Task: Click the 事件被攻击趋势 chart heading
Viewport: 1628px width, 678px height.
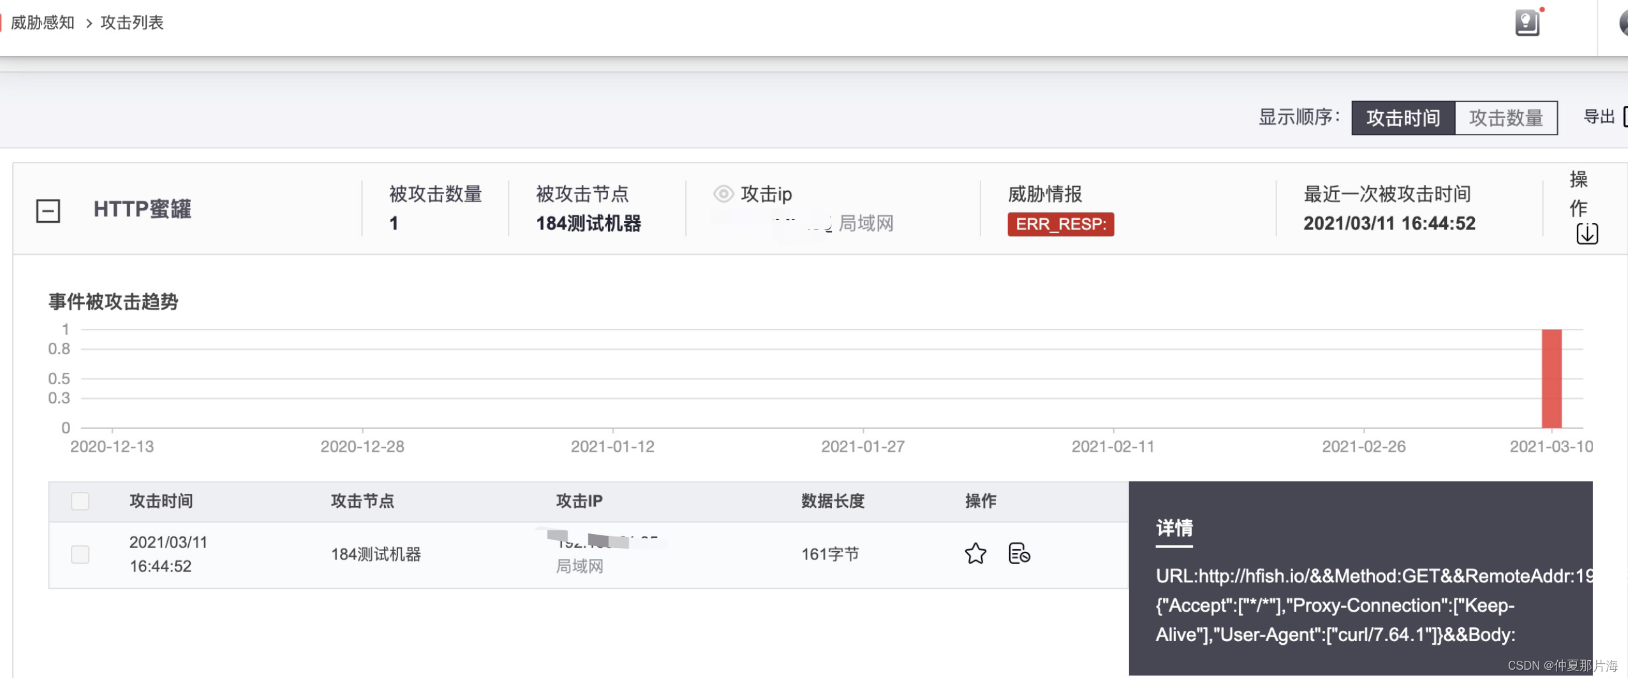Action: pos(113,301)
